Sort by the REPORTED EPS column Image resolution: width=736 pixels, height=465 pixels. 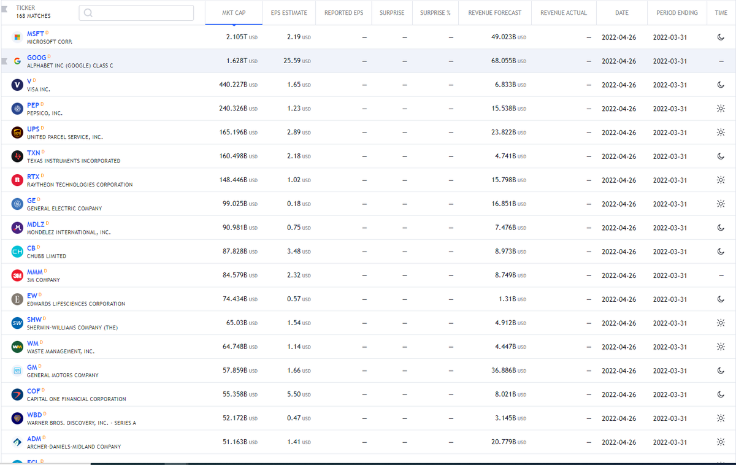coord(343,13)
